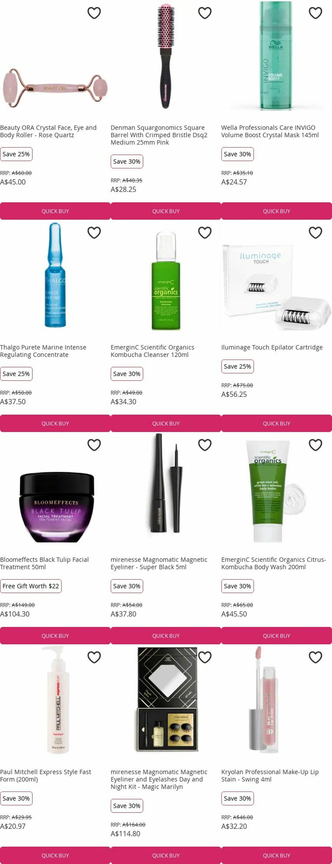Image resolution: width=332 pixels, height=864 pixels.
Task: Wishlist the Iluminage Touch Epilator Cartridge
Action: 315,233
